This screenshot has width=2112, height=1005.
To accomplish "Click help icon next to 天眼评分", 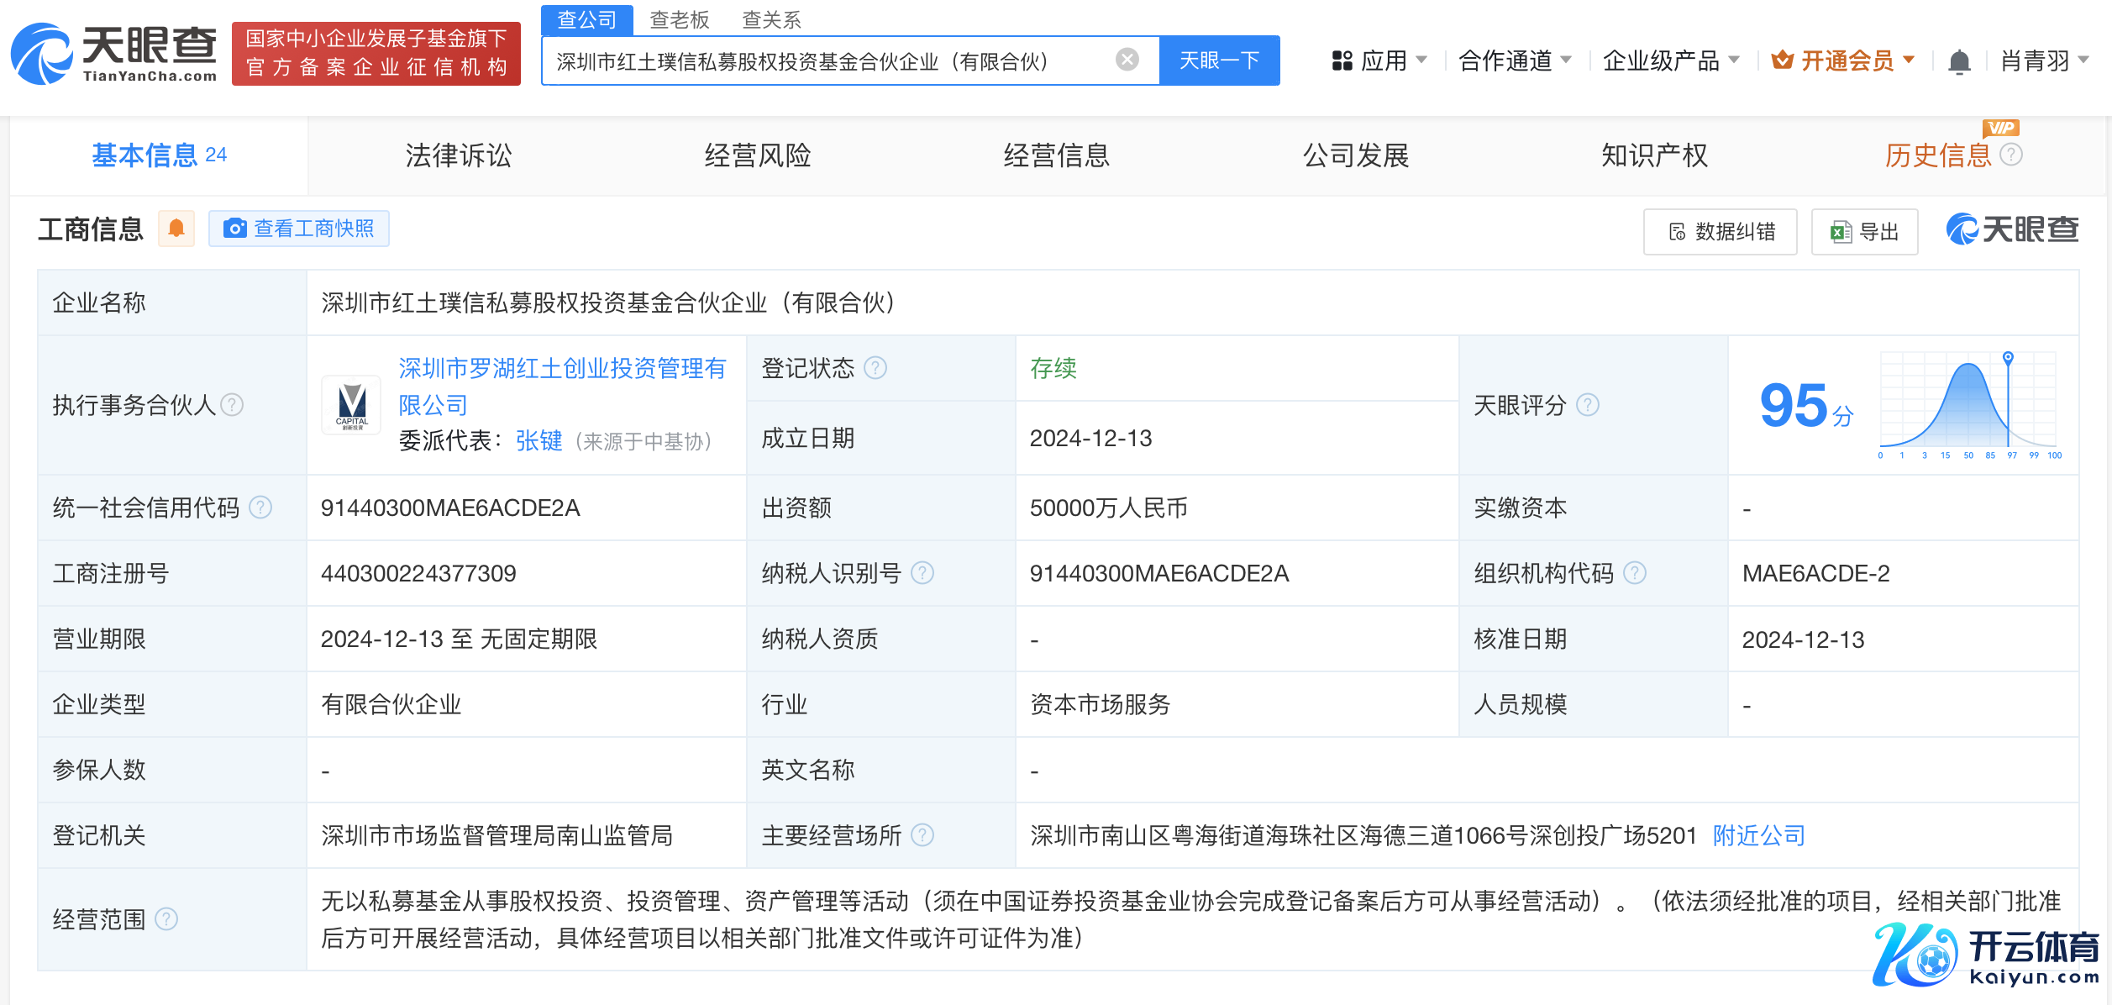I will coord(1588,405).
